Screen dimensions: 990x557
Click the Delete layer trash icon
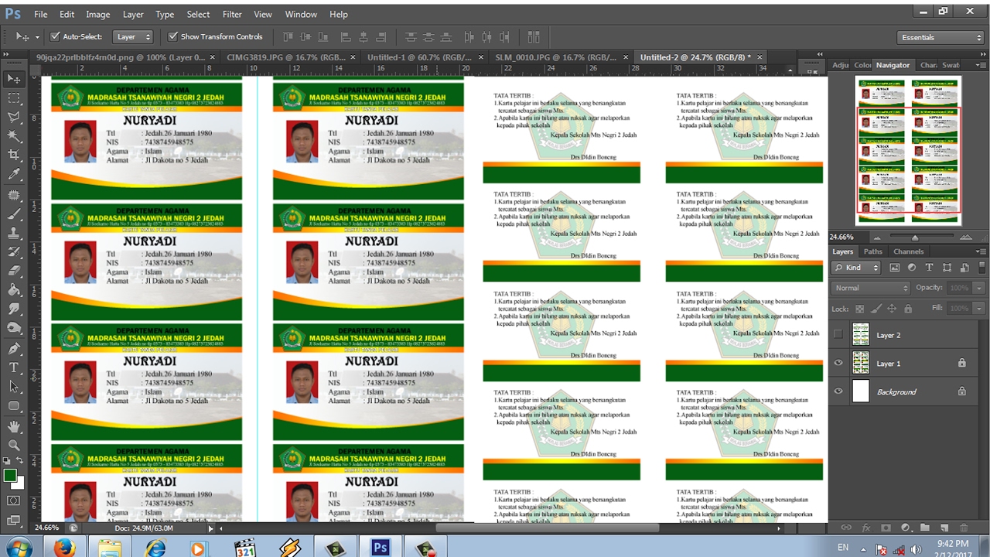pyautogui.click(x=964, y=528)
